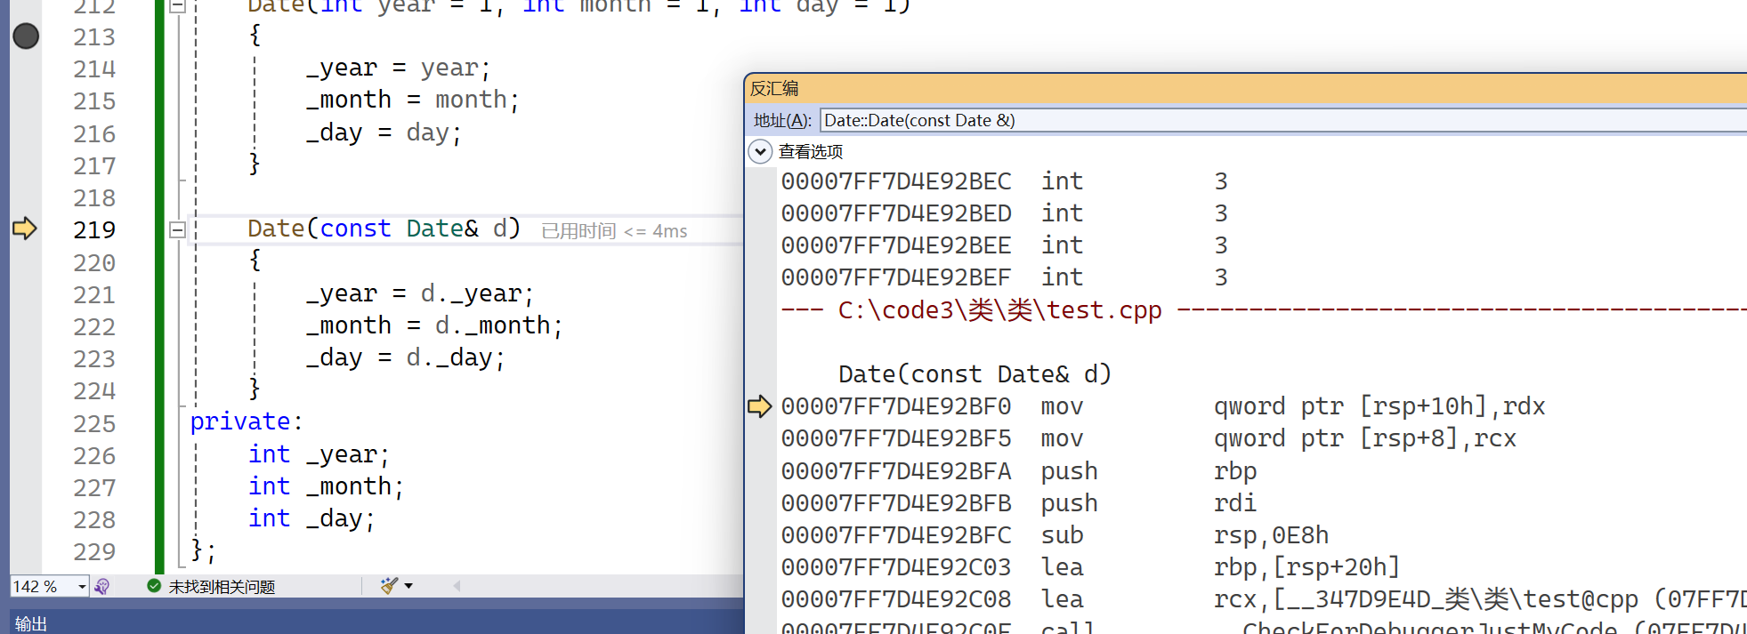Select disassembly row 00007FF7D4E92BEE
This screenshot has height=634, width=1747.
click(1006, 245)
